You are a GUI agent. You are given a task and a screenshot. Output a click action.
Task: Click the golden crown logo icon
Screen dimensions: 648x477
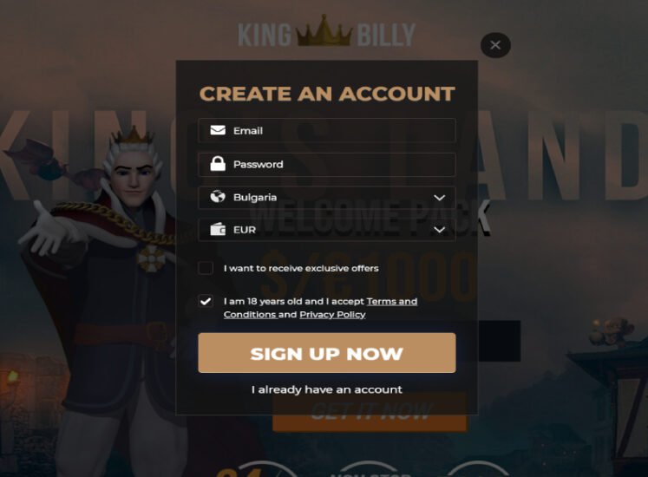324,32
